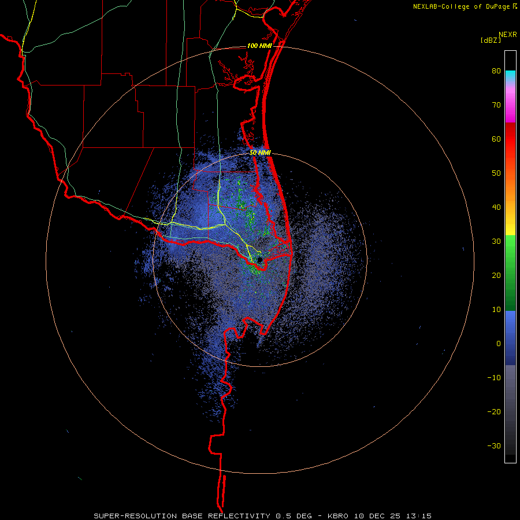
Task: Click the -30 value on dBZ scale
Action: click(x=494, y=446)
